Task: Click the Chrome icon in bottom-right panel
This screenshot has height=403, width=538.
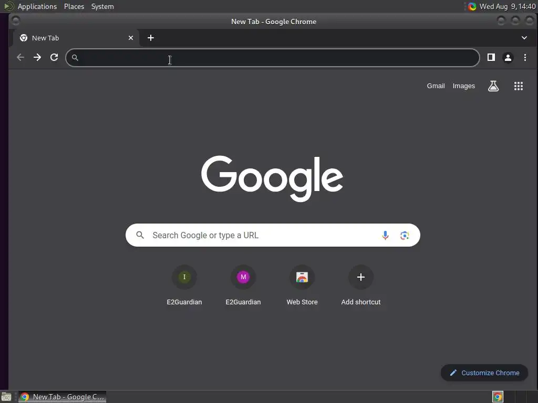Action: click(498, 397)
